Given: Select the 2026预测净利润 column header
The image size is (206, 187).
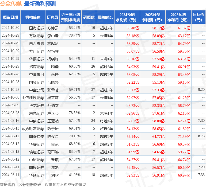Looking at the screenshot, I should (178, 17).
